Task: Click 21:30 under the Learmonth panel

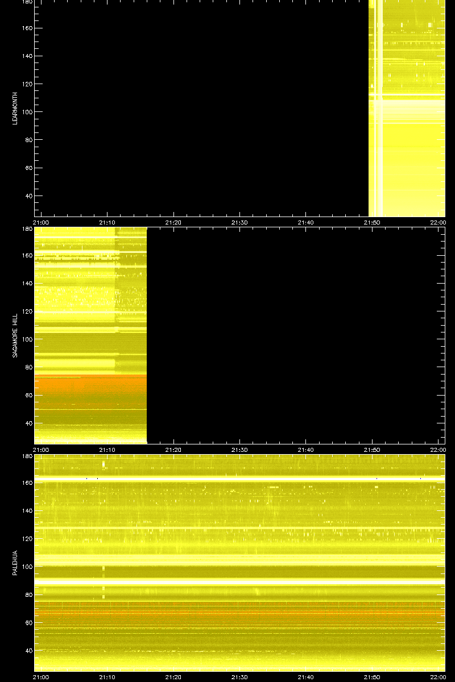Action: tap(240, 223)
